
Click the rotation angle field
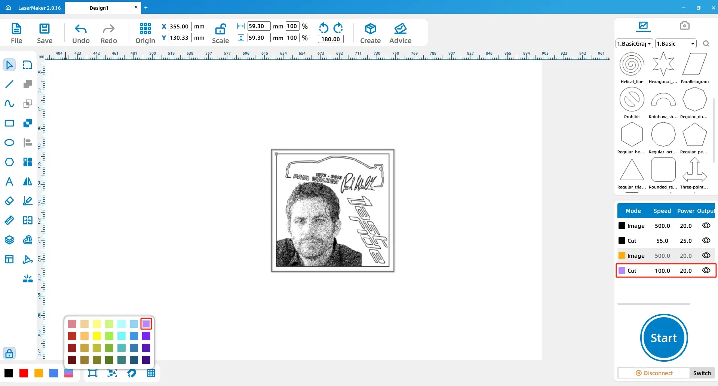331,39
